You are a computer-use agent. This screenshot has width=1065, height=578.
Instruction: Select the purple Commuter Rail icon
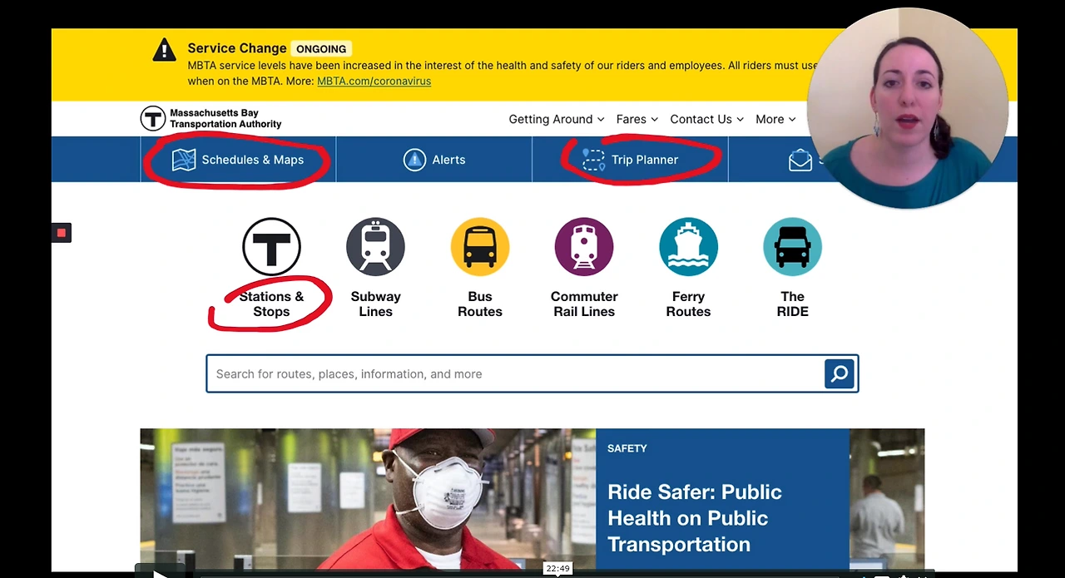tap(584, 246)
